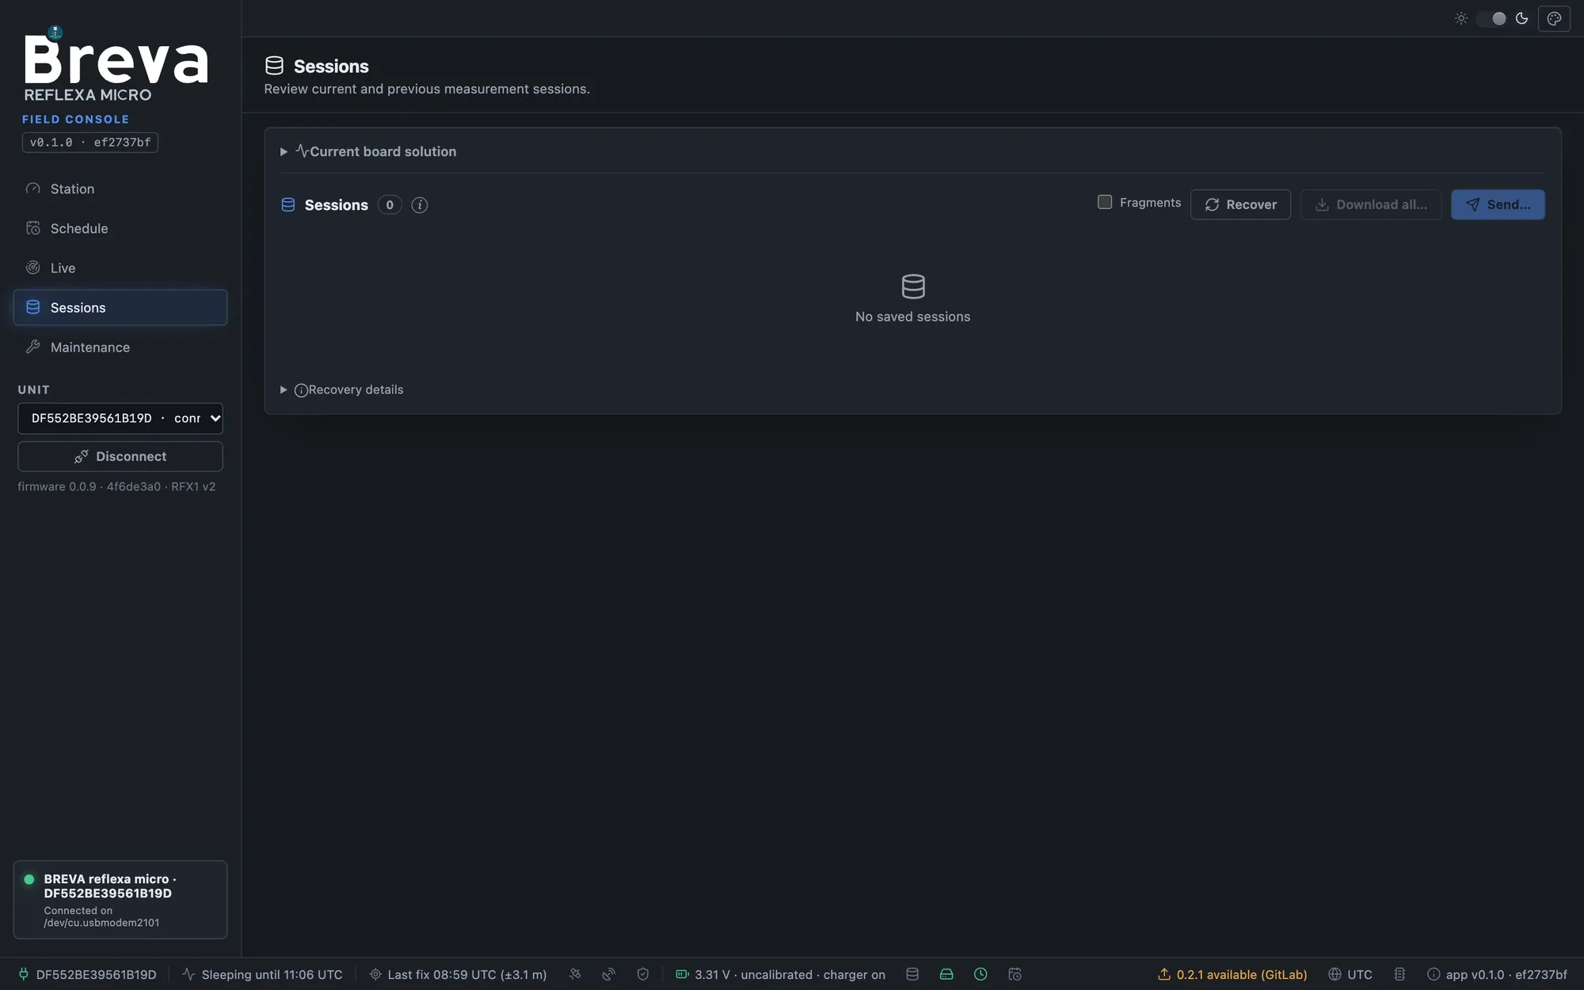The width and height of the screenshot is (1584, 990).
Task: Click Last fix 08:59 UTC status
Action: [458, 974]
